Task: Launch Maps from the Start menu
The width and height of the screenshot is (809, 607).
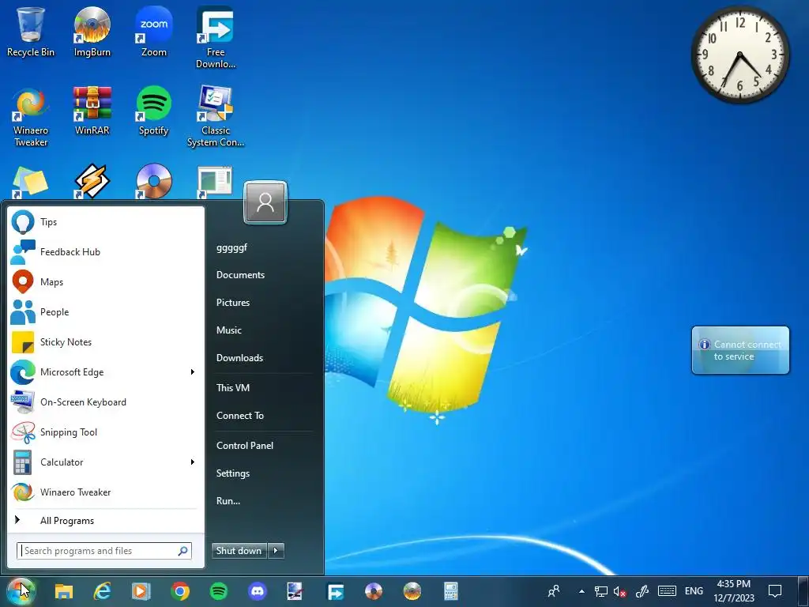Action: tap(107, 282)
